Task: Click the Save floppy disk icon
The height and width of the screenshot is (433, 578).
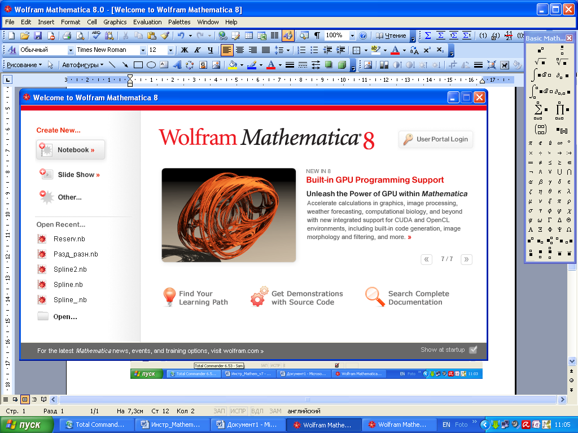Action: [38, 36]
